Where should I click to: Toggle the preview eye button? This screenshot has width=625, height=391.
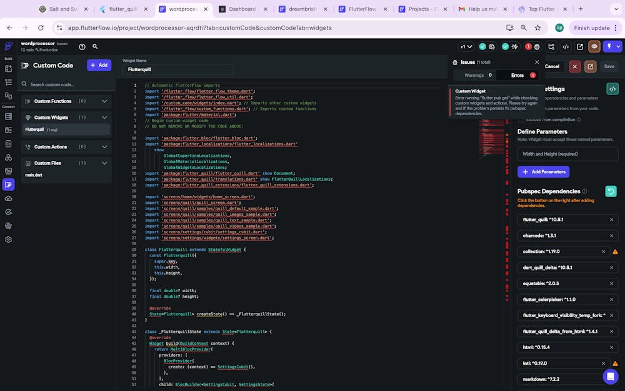[594, 47]
